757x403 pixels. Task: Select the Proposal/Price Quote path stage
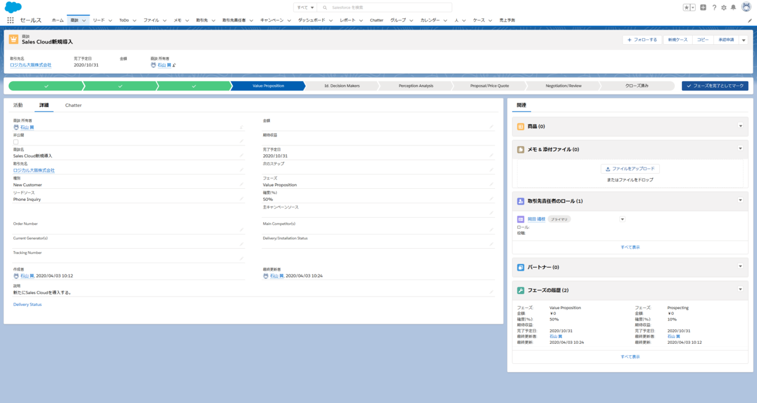[490, 86]
